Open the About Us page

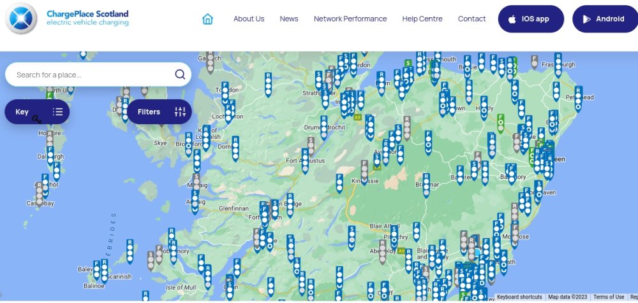tap(249, 18)
